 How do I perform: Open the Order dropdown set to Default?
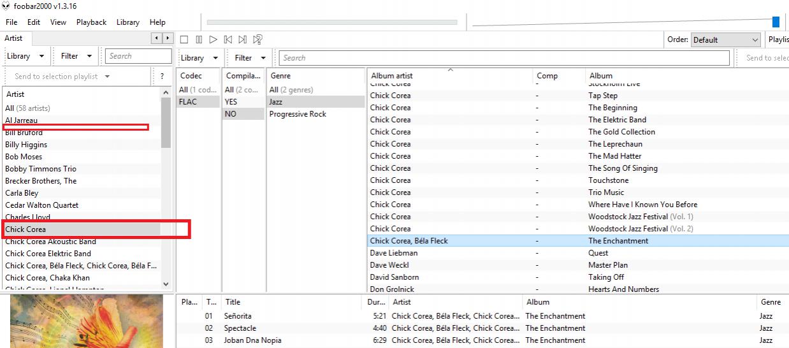[725, 40]
